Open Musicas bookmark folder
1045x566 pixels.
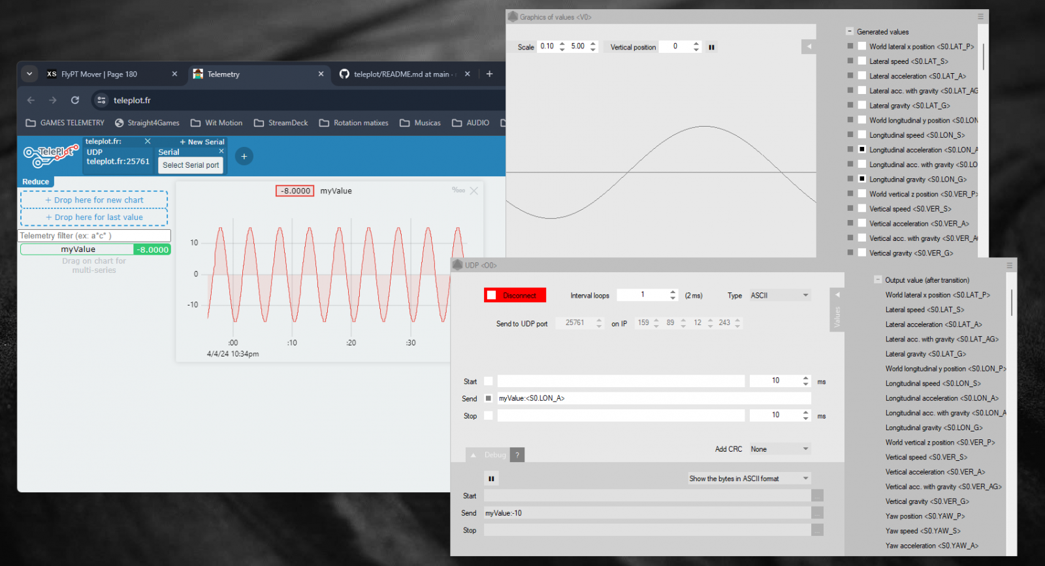click(x=420, y=123)
